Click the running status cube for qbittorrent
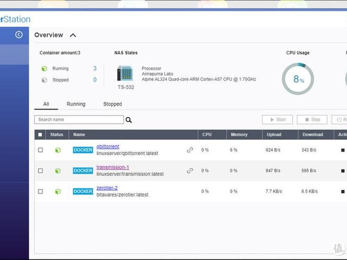Viewport: 347px width, 260px height. (x=58, y=150)
